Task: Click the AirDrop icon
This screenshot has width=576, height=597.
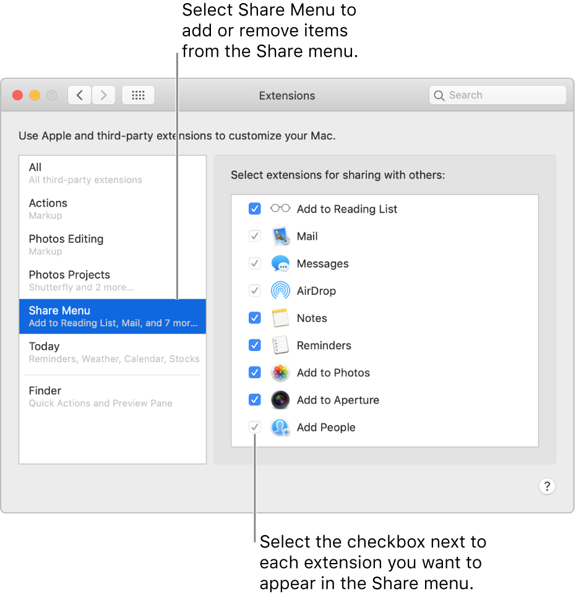Action: tap(280, 290)
